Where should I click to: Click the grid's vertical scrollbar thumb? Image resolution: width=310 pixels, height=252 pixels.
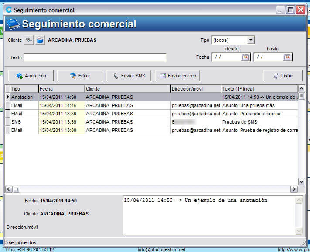tap(301, 96)
